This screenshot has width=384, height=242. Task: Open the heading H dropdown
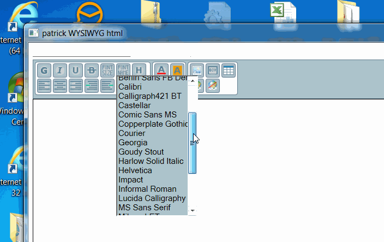pos(139,70)
